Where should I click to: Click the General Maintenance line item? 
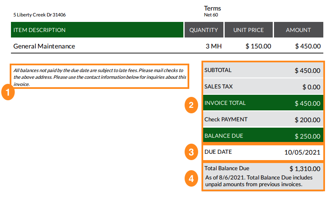click(x=44, y=46)
